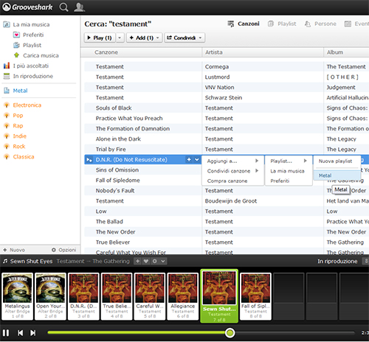Switch to the Playlist results tab
369x342 pixels.
(282, 24)
